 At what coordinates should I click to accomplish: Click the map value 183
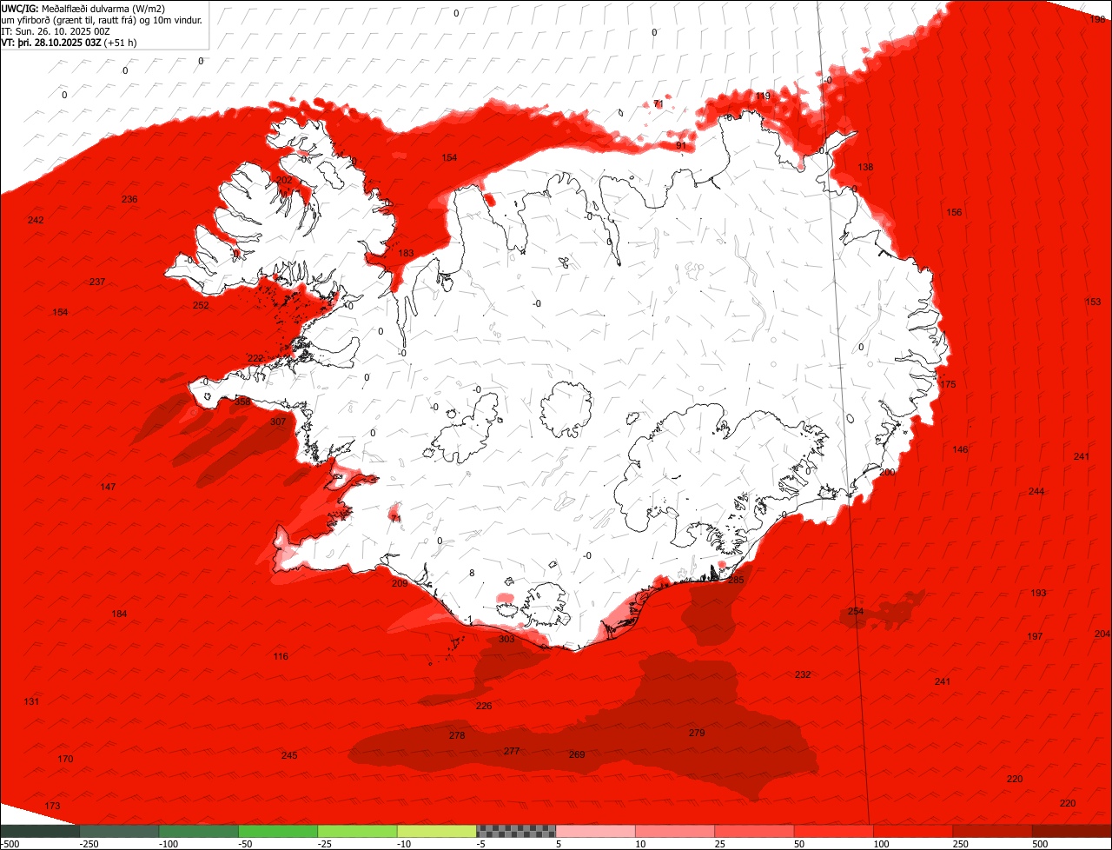point(406,253)
